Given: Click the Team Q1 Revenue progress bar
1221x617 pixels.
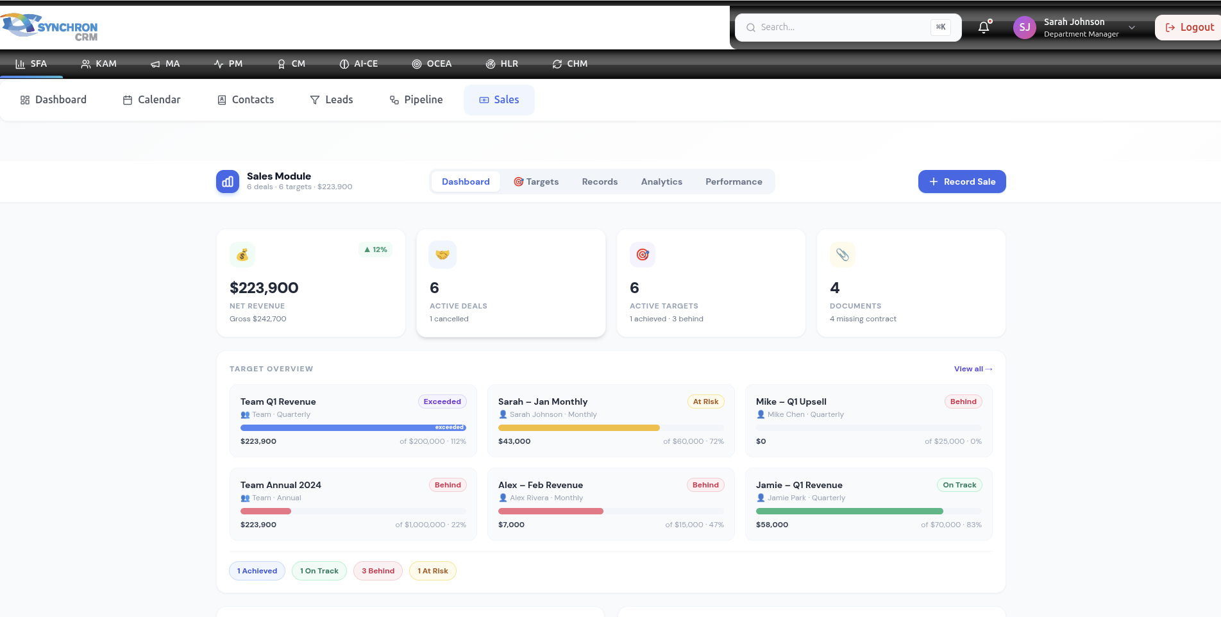Looking at the screenshot, I should pos(353,427).
